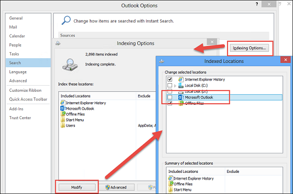The height and width of the screenshot is (194, 293).
Task: Open the General options category
Action: tap(16, 18)
